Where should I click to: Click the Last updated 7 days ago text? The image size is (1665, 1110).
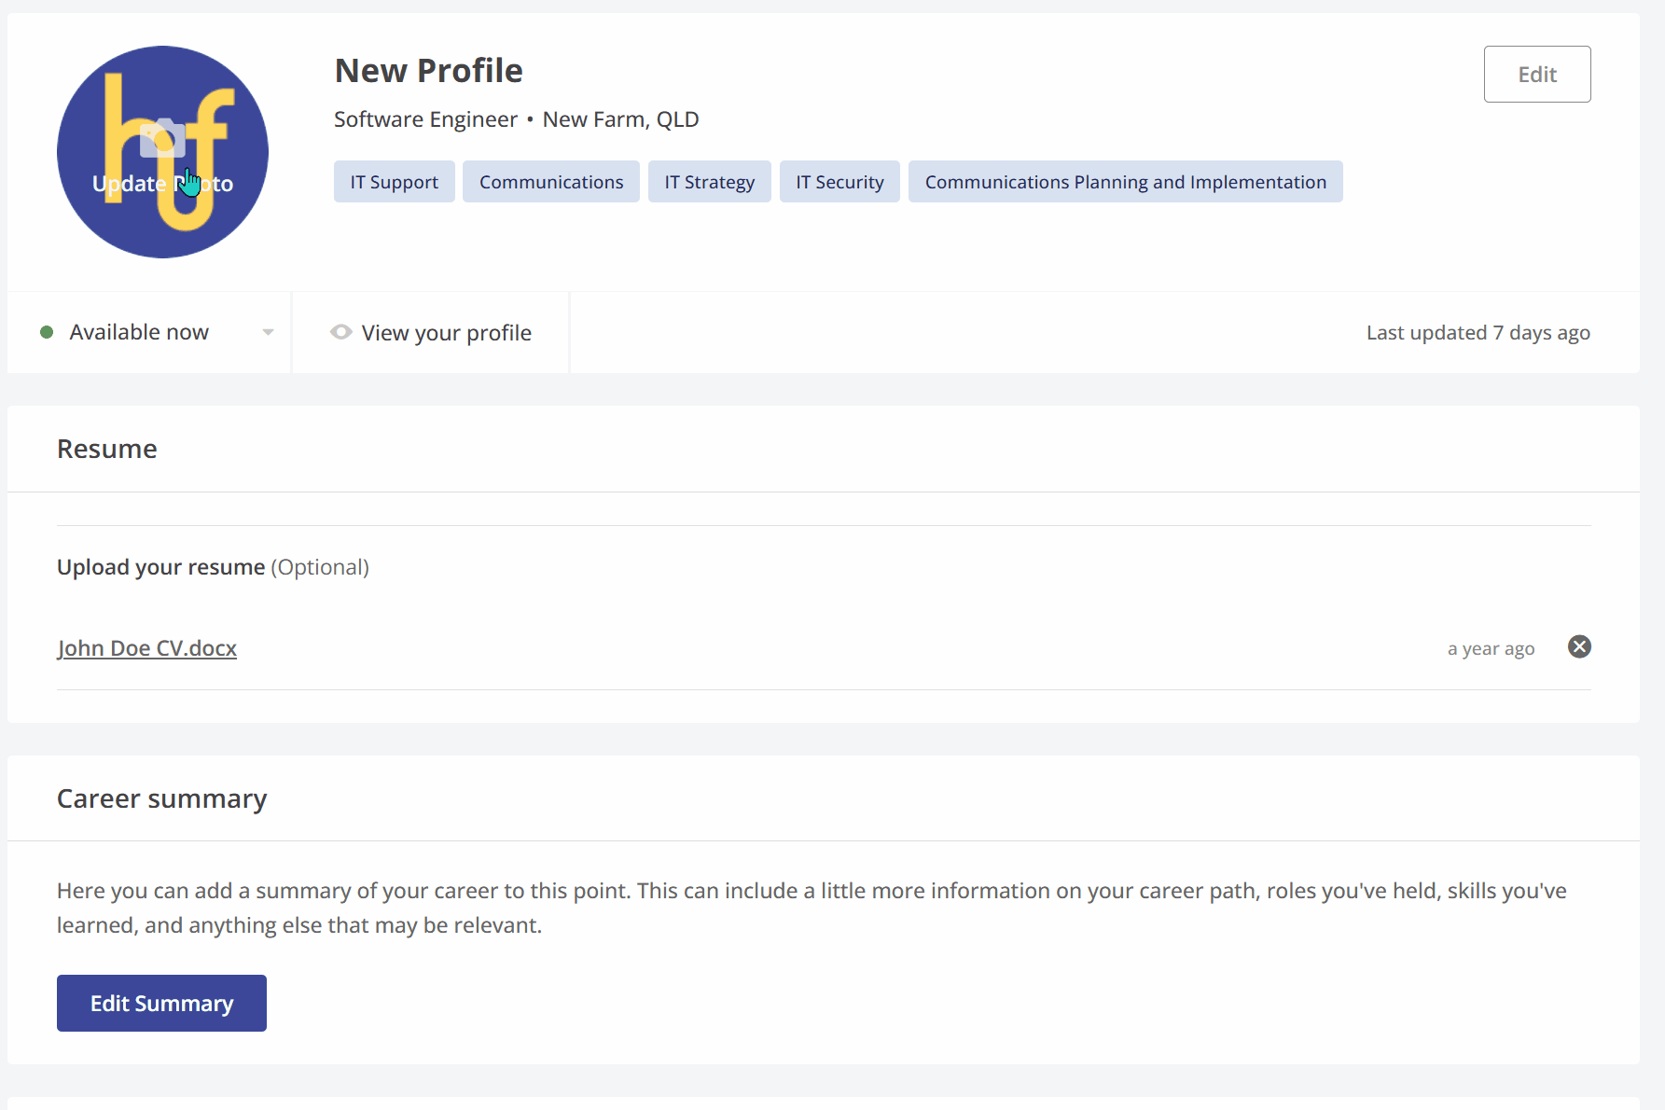click(x=1478, y=333)
